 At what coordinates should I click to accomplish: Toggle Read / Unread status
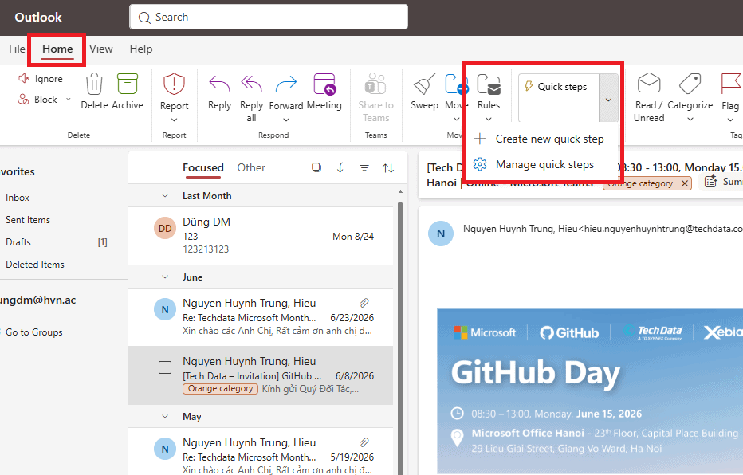click(649, 98)
